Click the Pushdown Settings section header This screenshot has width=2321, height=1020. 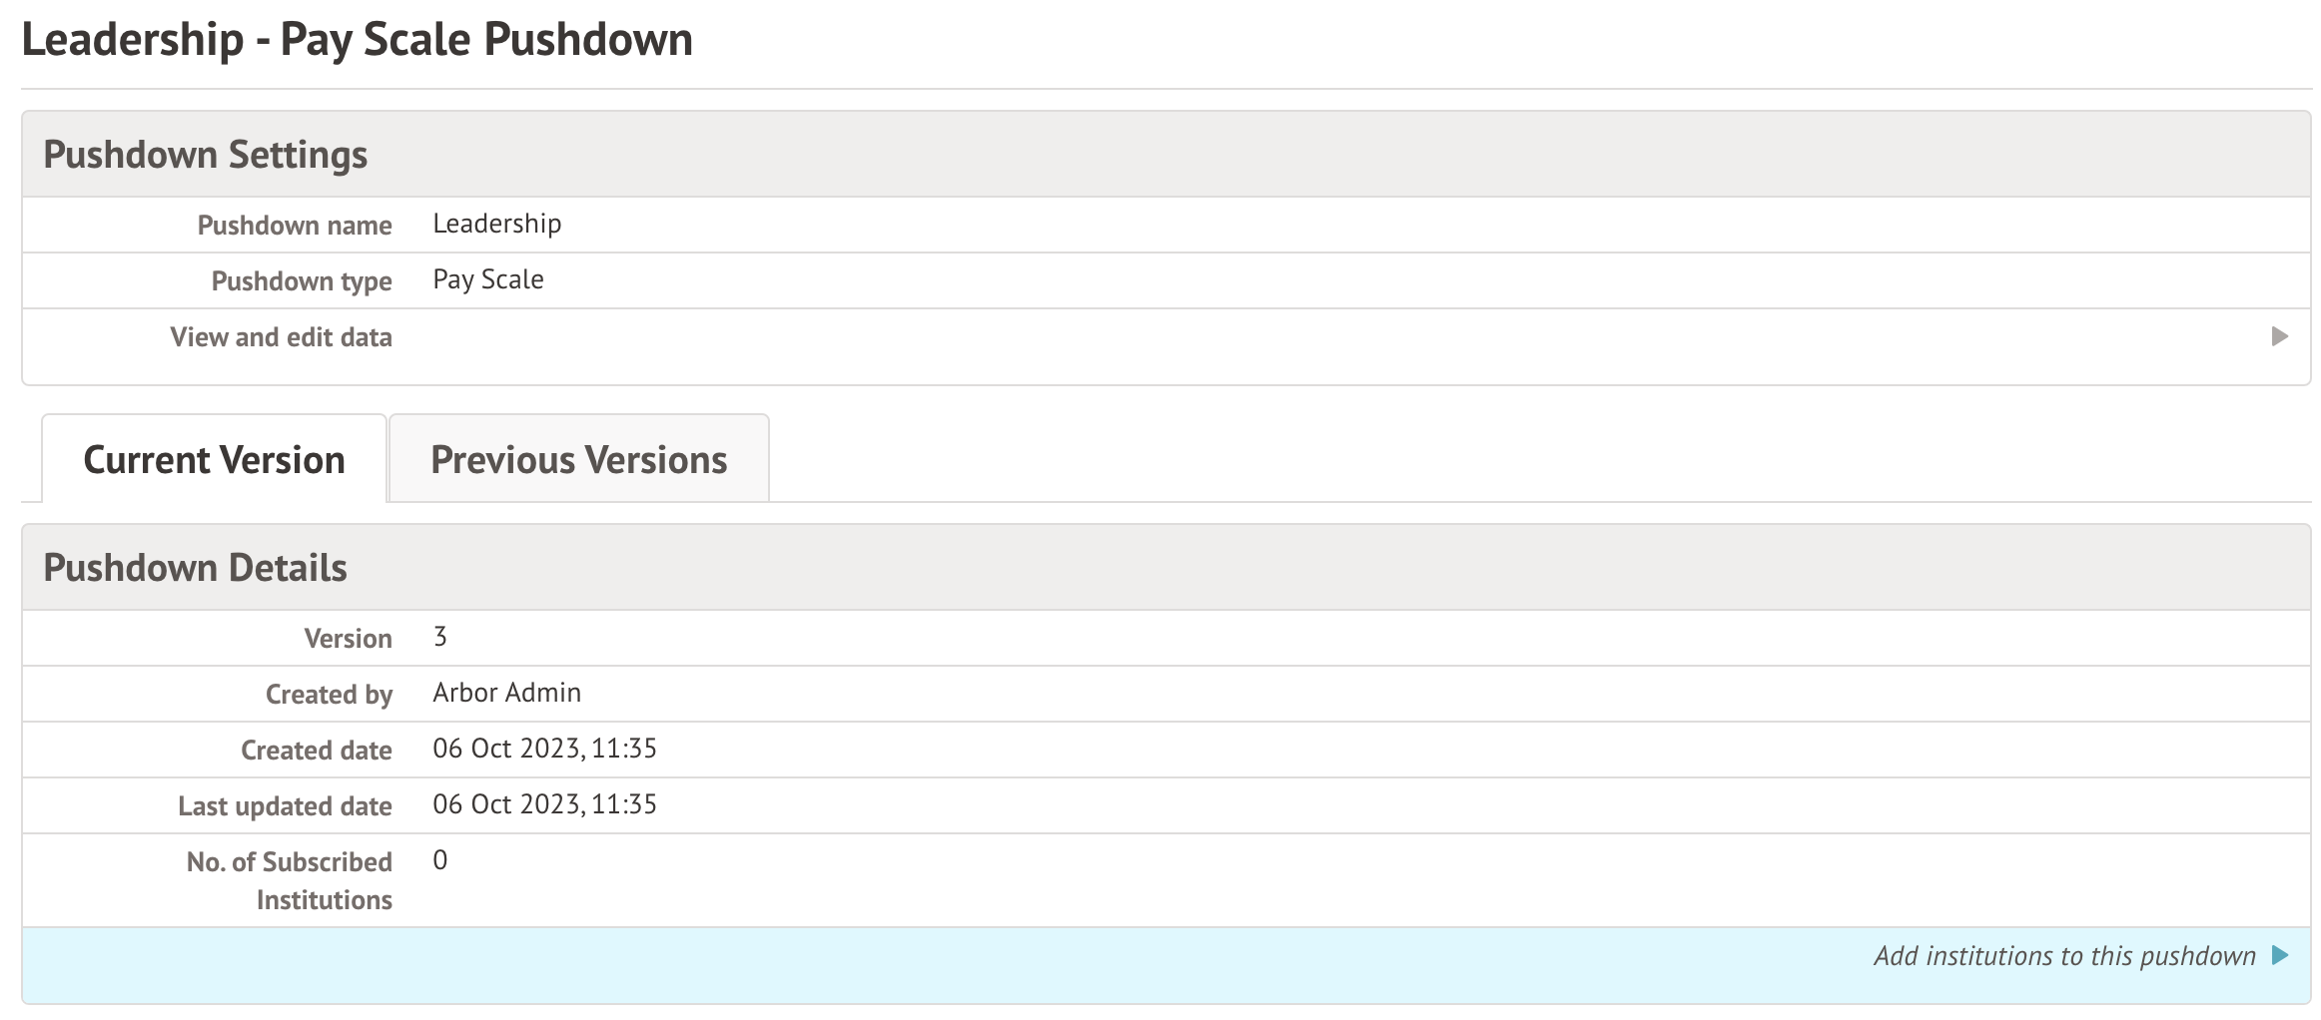point(206,155)
